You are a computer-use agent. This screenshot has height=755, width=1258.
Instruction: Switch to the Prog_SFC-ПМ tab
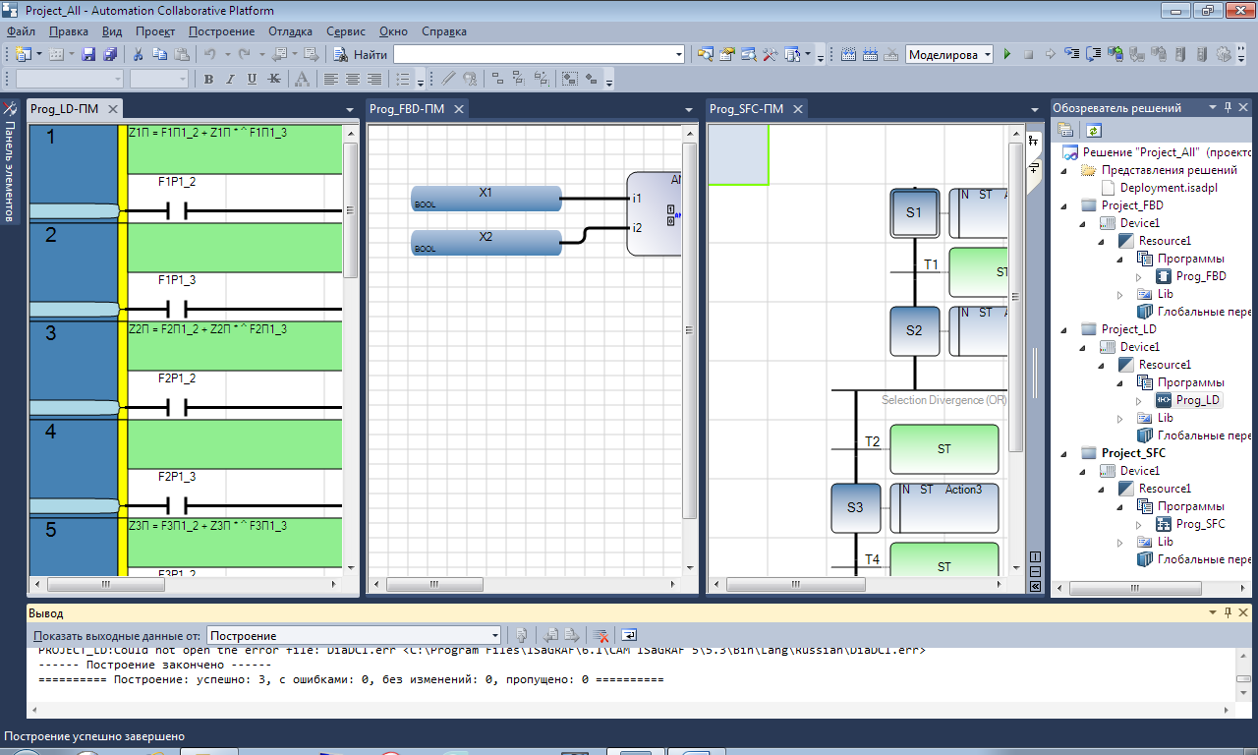[746, 109]
